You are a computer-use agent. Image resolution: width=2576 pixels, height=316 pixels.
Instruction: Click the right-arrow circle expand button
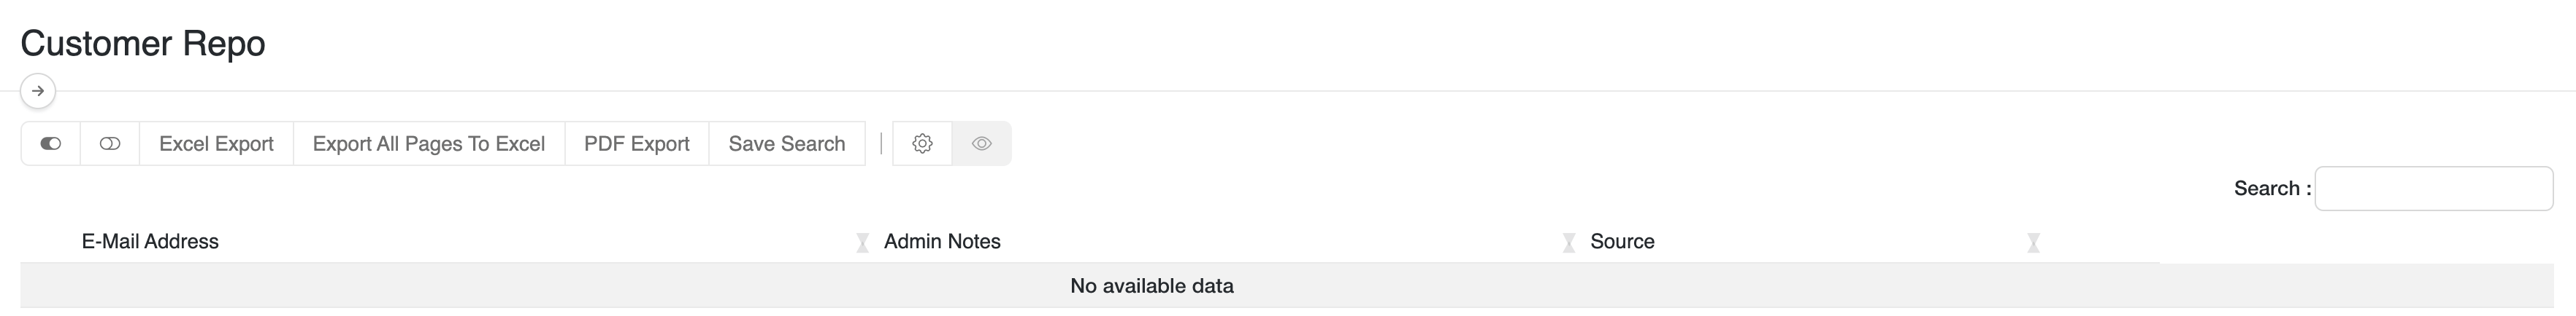pos(38,91)
